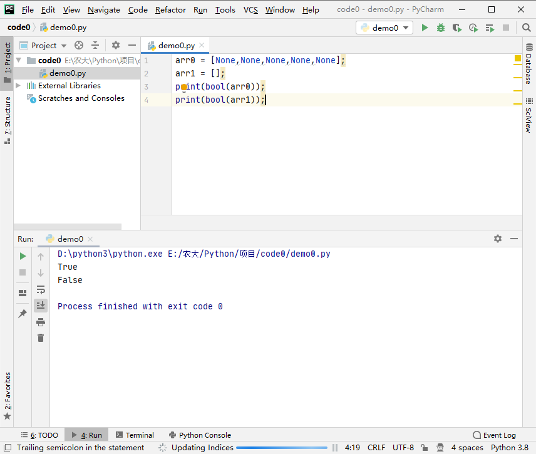The width and height of the screenshot is (536, 454).
Task: Open the Event Log
Action: pyautogui.click(x=494, y=435)
